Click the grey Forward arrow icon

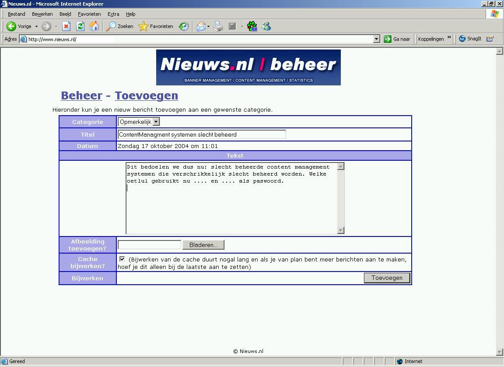click(46, 26)
